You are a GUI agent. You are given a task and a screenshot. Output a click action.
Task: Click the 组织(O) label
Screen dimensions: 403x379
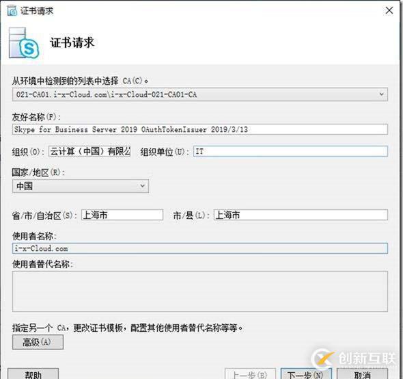coord(28,152)
